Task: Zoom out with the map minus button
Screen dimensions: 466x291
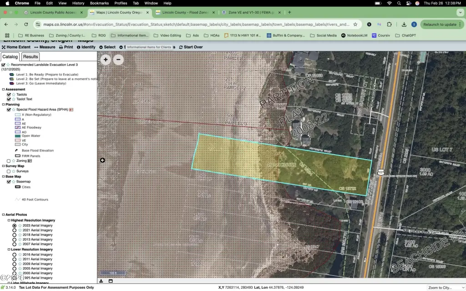Action: [x=118, y=60]
